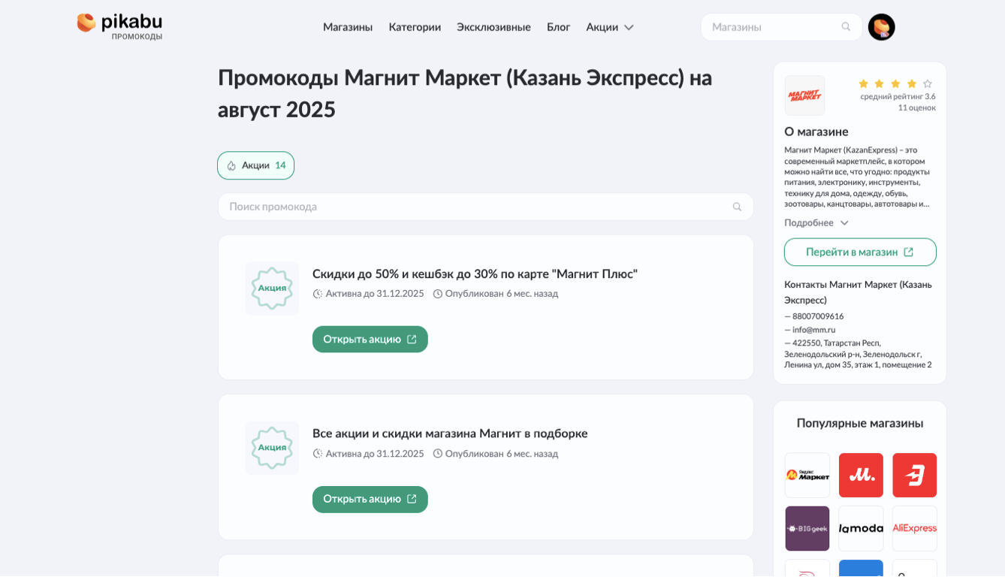Click the Перейти в магазин button

860,252
